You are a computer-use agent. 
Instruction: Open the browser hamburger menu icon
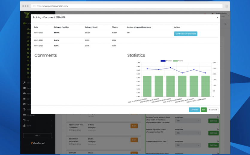tap(227, 6)
